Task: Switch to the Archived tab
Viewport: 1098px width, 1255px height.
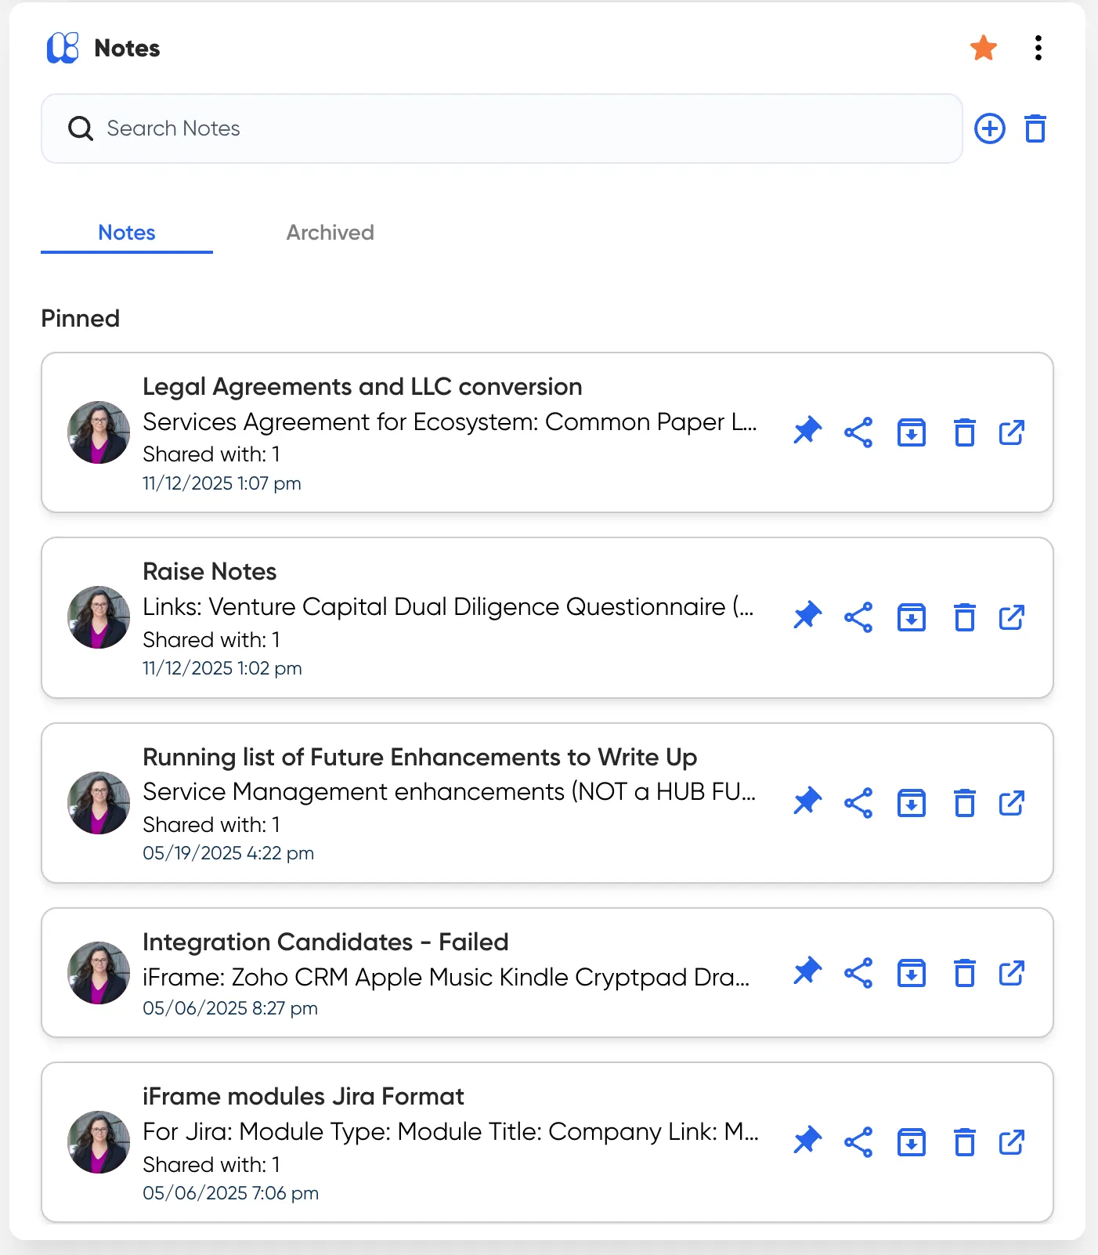Action: [x=330, y=233]
